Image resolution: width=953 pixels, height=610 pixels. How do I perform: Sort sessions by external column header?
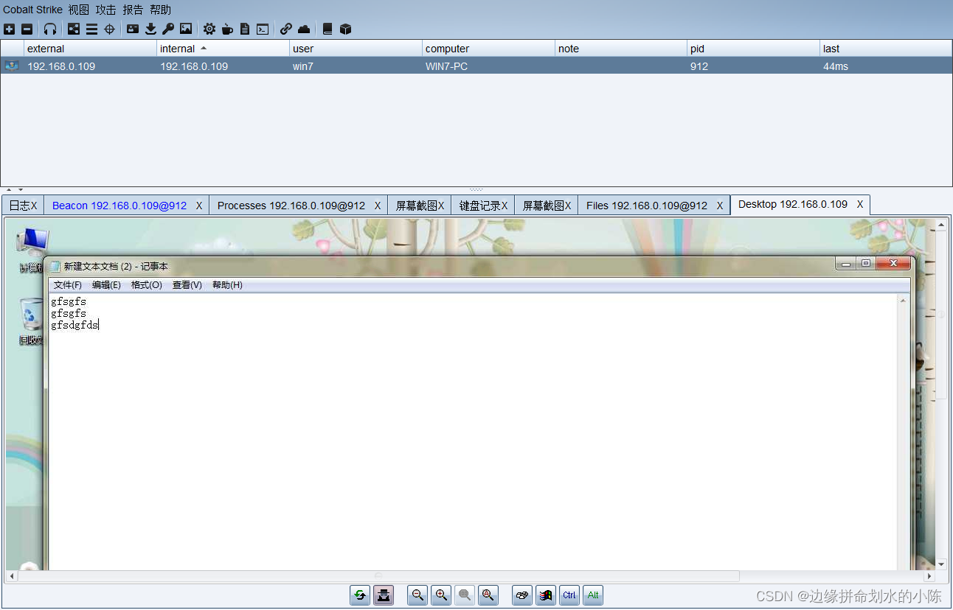[90, 49]
